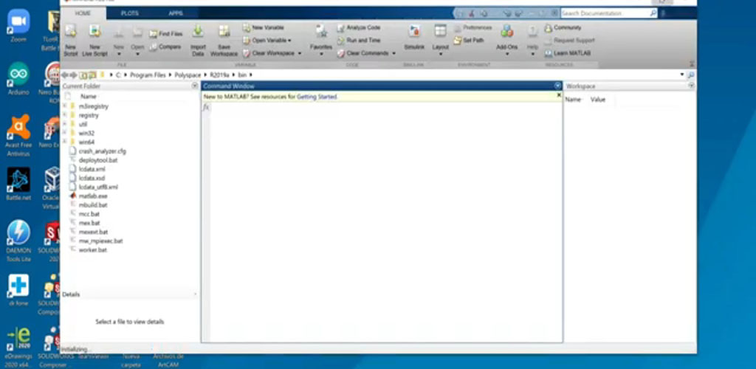The image size is (756, 369).
Task: Click the address bar search icon
Action: (x=690, y=75)
